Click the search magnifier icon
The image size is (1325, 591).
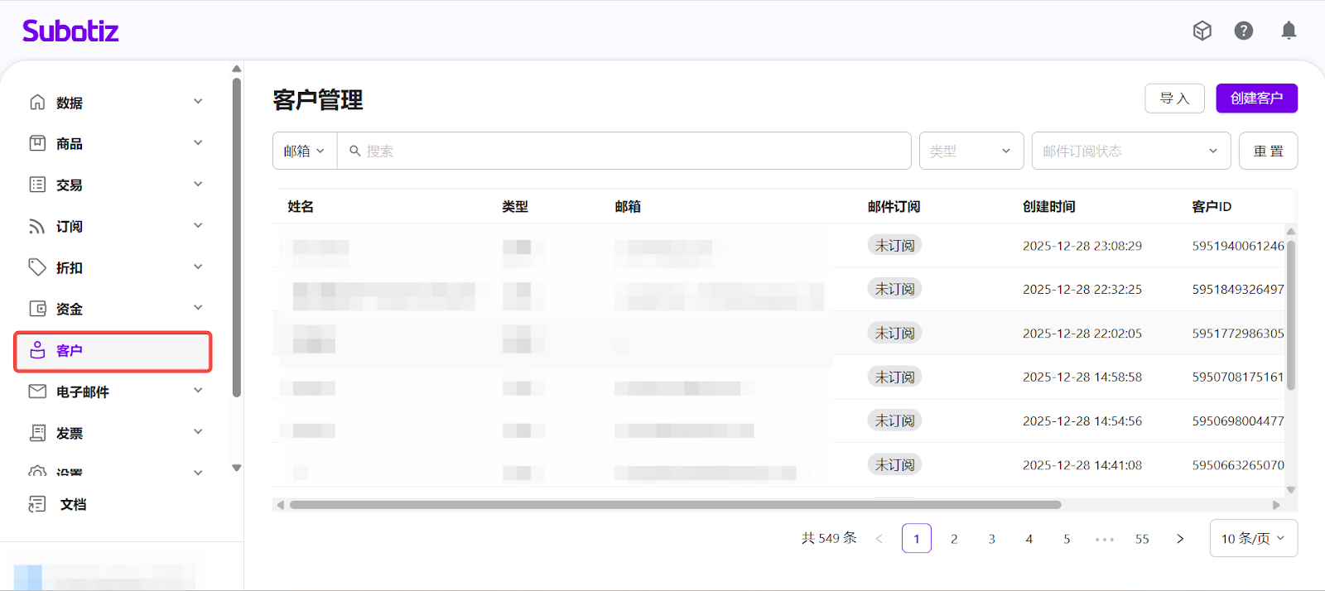pos(354,151)
